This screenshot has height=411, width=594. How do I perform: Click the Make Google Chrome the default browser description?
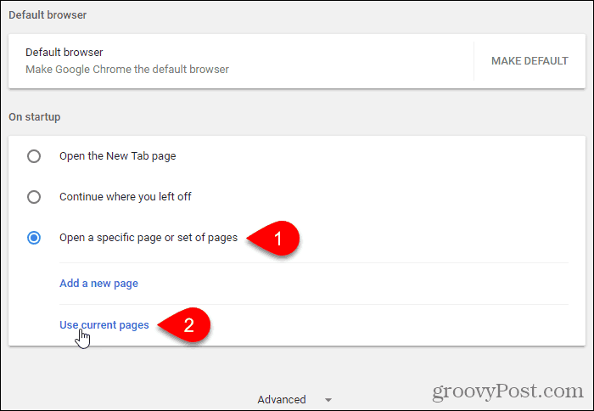tap(127, 70)
